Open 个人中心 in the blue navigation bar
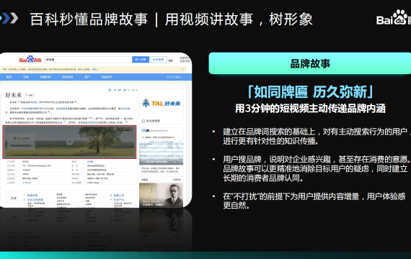411x259 pixels. pyautogui.click(x=174, y=77)
